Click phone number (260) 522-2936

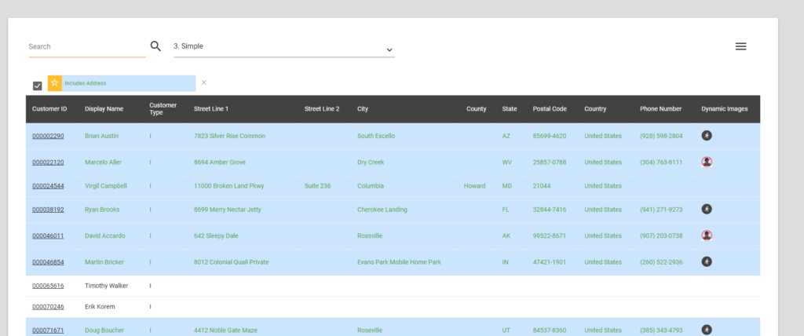pos(661,261)
